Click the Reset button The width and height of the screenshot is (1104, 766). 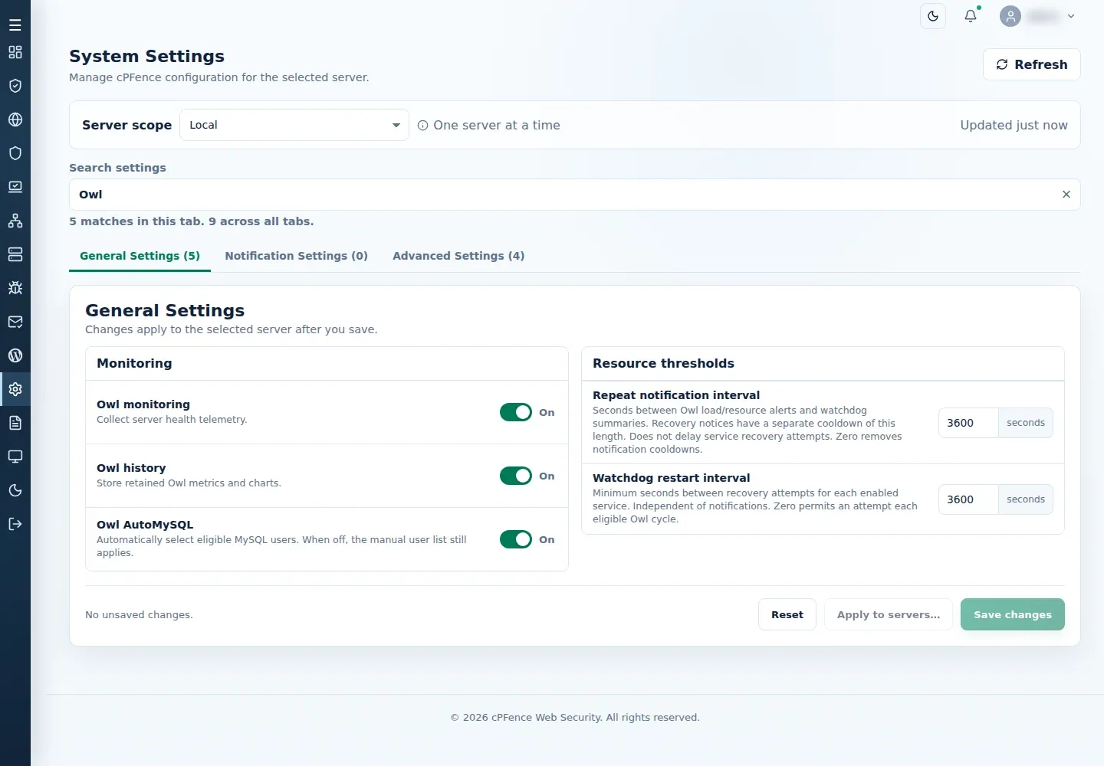787,614
